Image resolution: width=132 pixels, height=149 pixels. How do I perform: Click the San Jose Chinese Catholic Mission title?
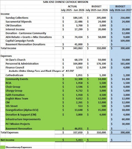pyautogui.click(x=65, y=2)
